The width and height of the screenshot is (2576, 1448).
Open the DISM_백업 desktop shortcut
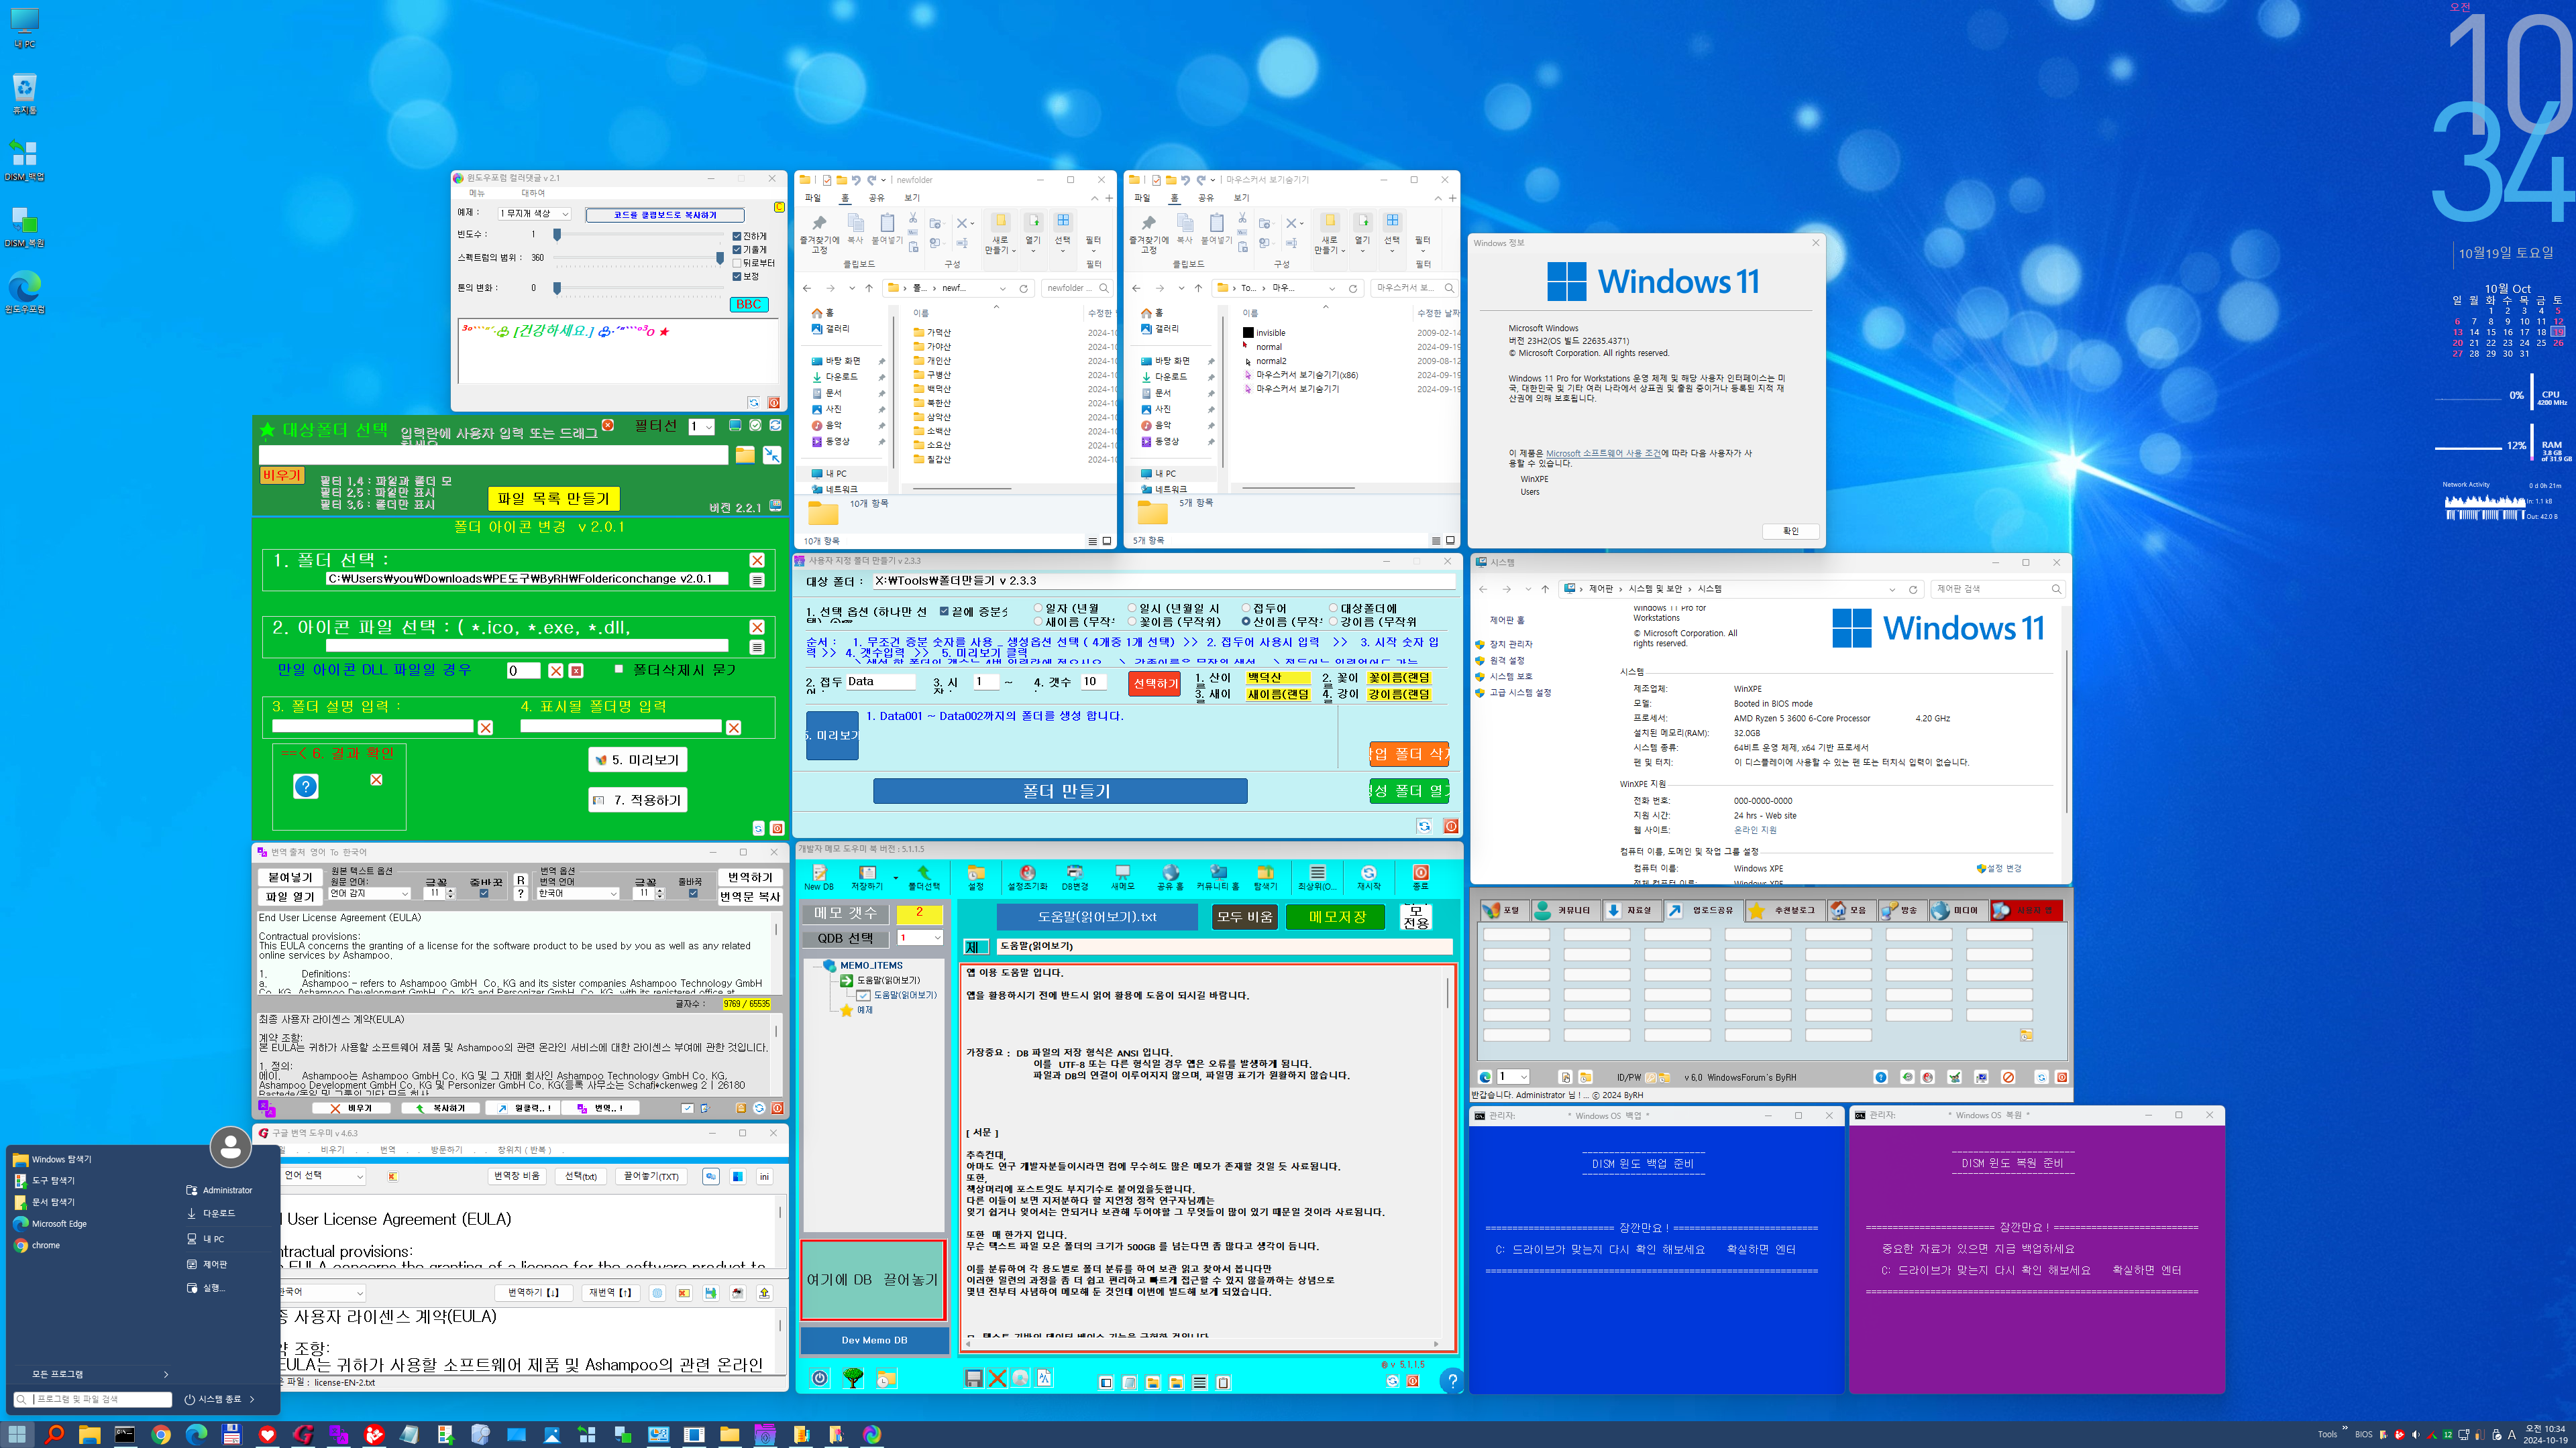[24, 160]
